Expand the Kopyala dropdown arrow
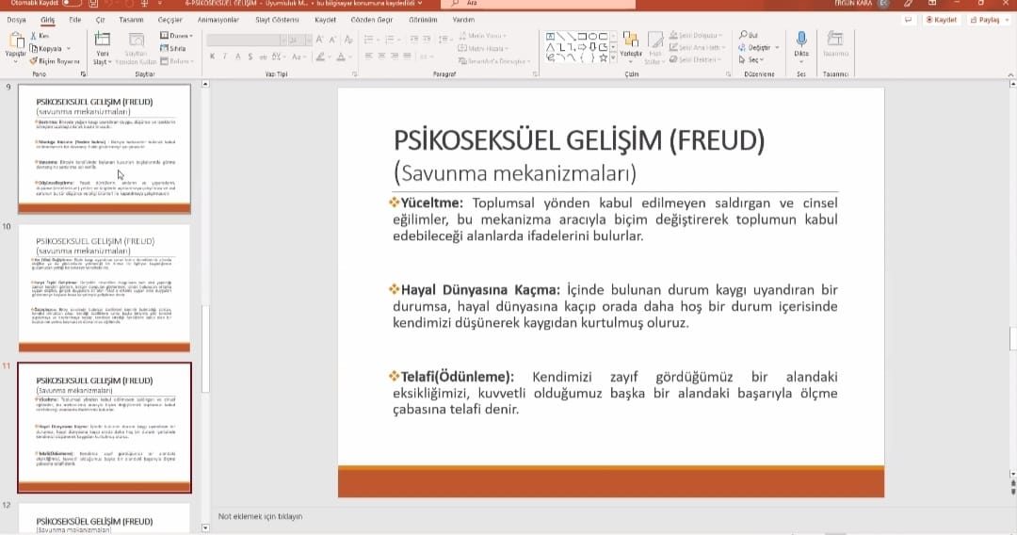The image size is (1017, 535). click(68, 49)
